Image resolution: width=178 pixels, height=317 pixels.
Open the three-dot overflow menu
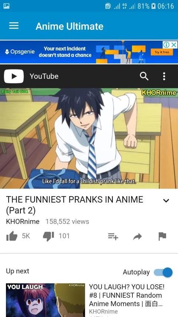[164, 76]
